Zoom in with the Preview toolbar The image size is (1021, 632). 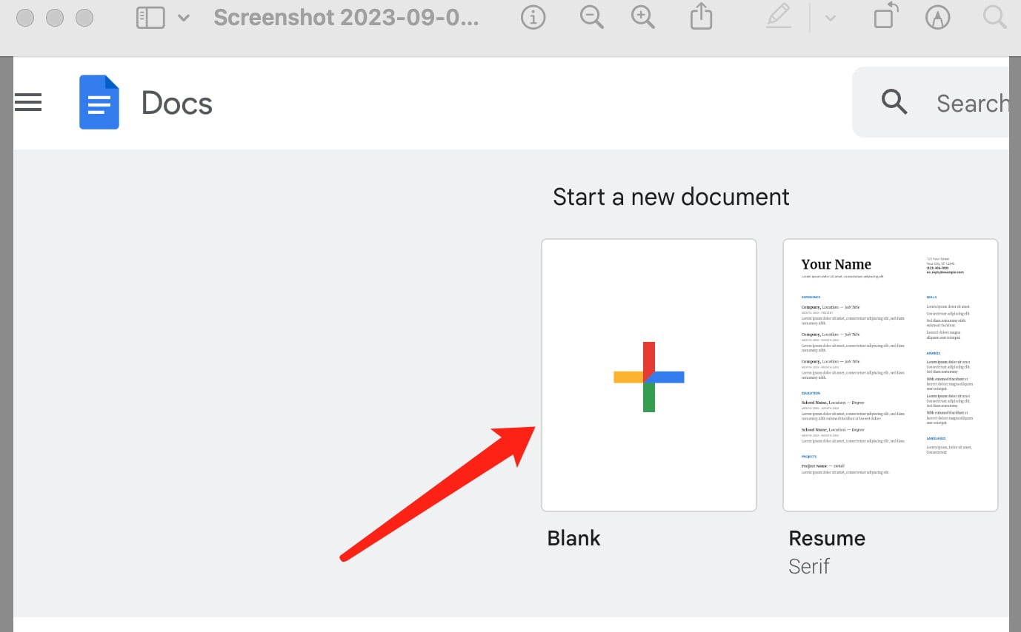point(643,18)
